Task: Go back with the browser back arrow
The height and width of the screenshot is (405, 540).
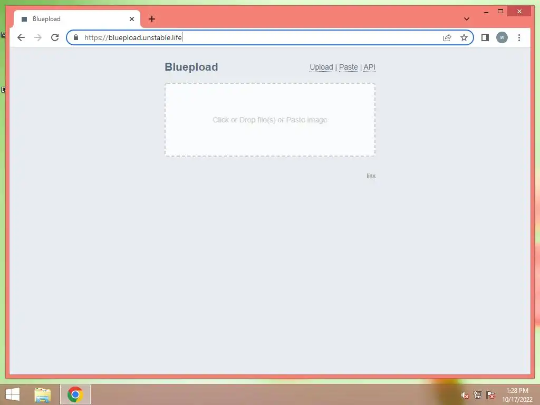Action: click(x=21, y=37)
